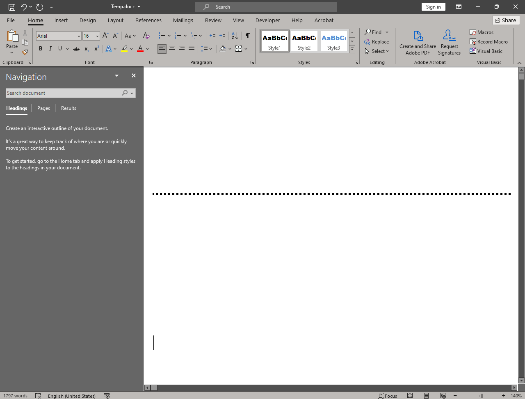Screen dimensions: 525x399
Task: Click Request Signatures icon
Action: coord(449,42)
